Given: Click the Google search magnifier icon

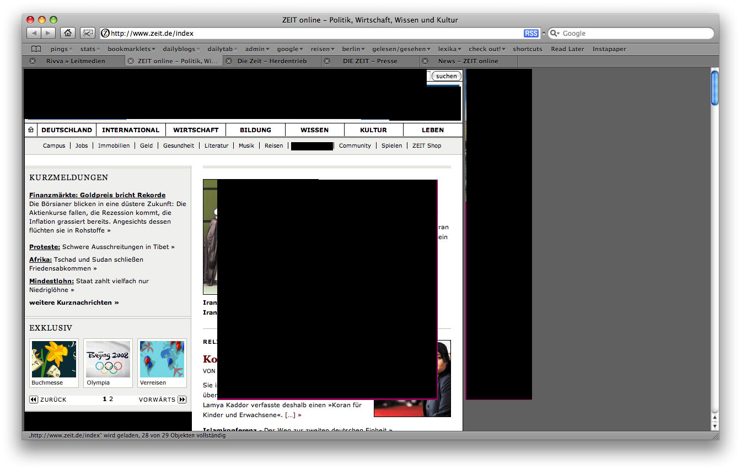Looking at the screenshot, I should 555,34.
